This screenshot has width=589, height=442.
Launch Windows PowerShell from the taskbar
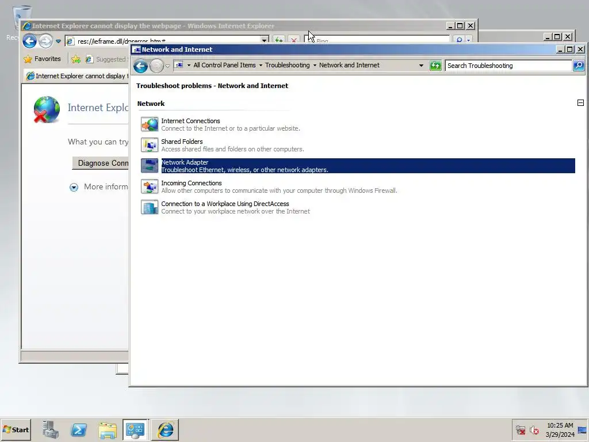(x=79, y=429)
